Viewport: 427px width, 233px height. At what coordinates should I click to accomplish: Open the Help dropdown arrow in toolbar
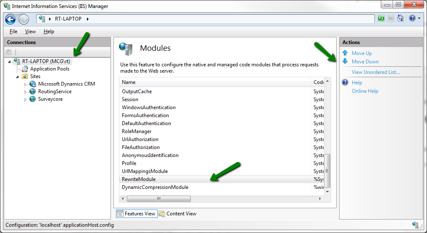419,19
